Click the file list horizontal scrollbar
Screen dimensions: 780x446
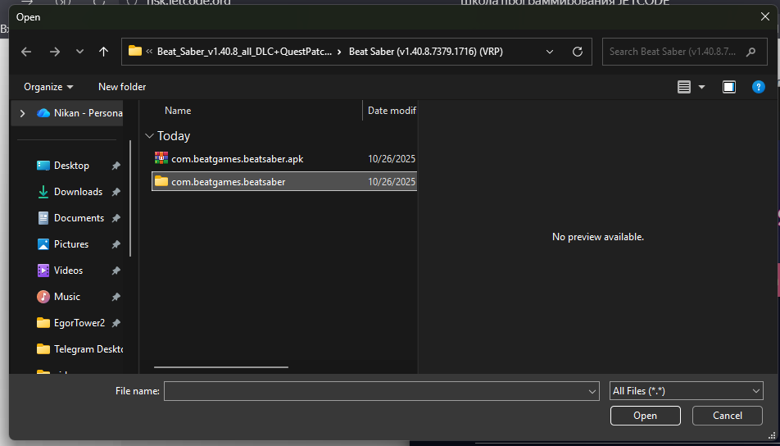point(221,367)
